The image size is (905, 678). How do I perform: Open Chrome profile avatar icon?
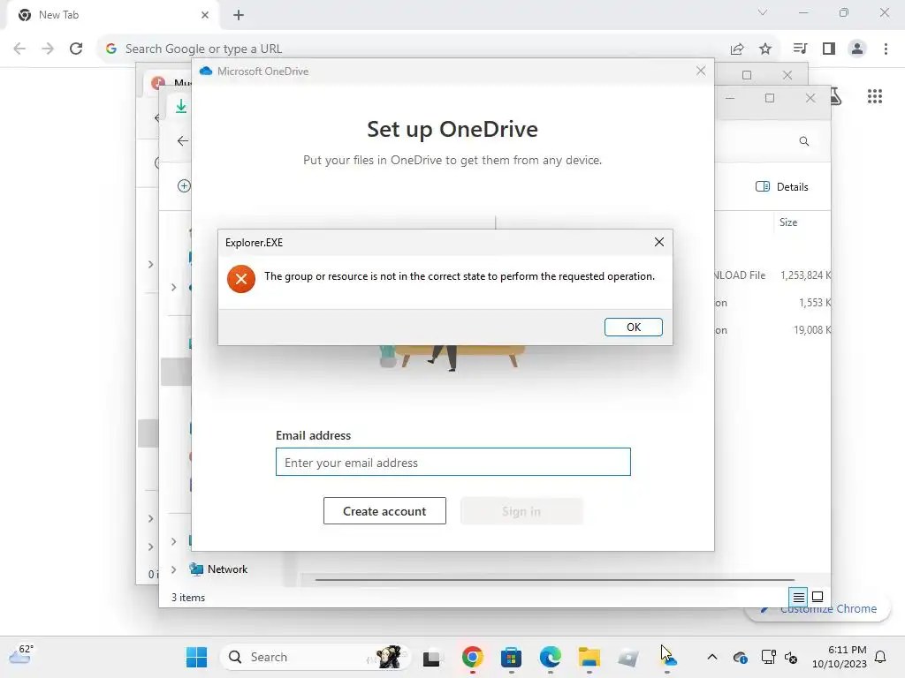(857, 49)
